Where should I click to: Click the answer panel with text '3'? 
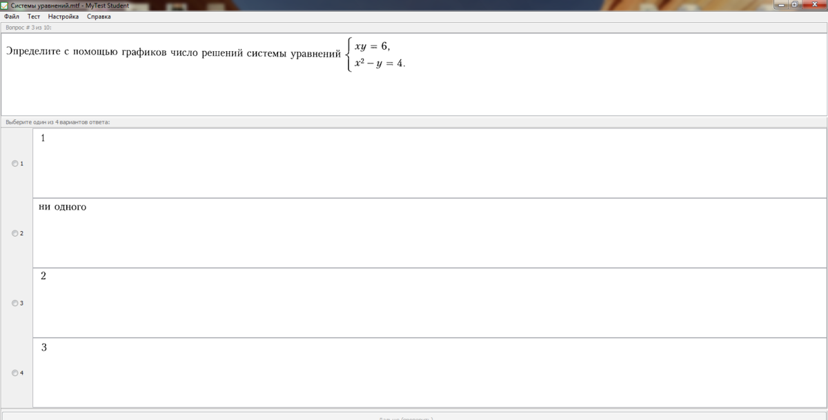coord(429,373)
